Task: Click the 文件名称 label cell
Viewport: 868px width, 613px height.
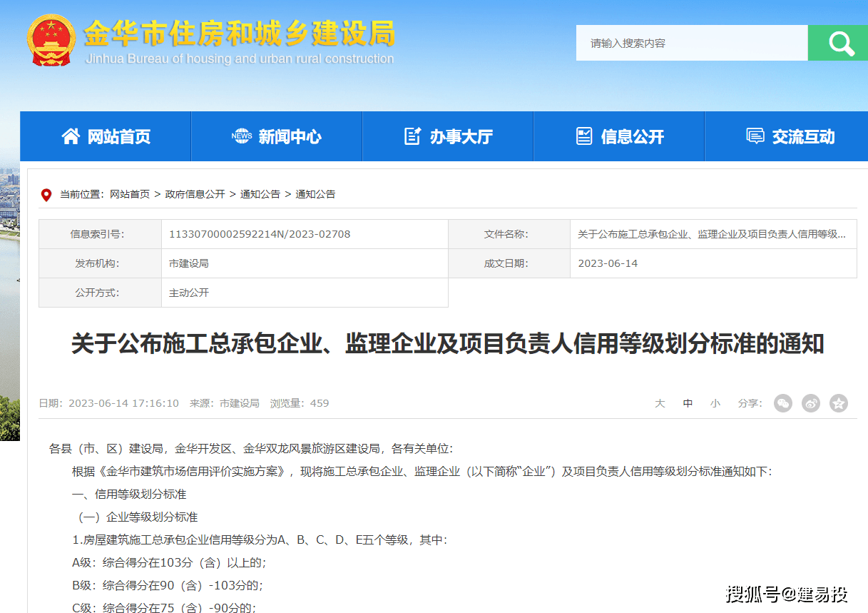Action: point(509,234)
